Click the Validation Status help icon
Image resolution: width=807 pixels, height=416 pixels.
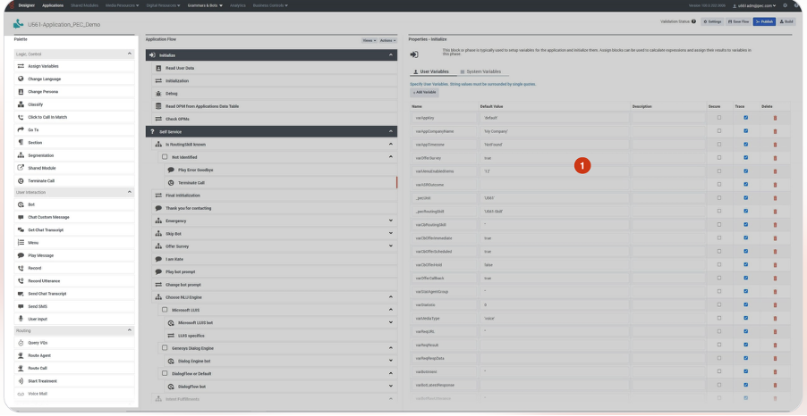pos(693,21)
